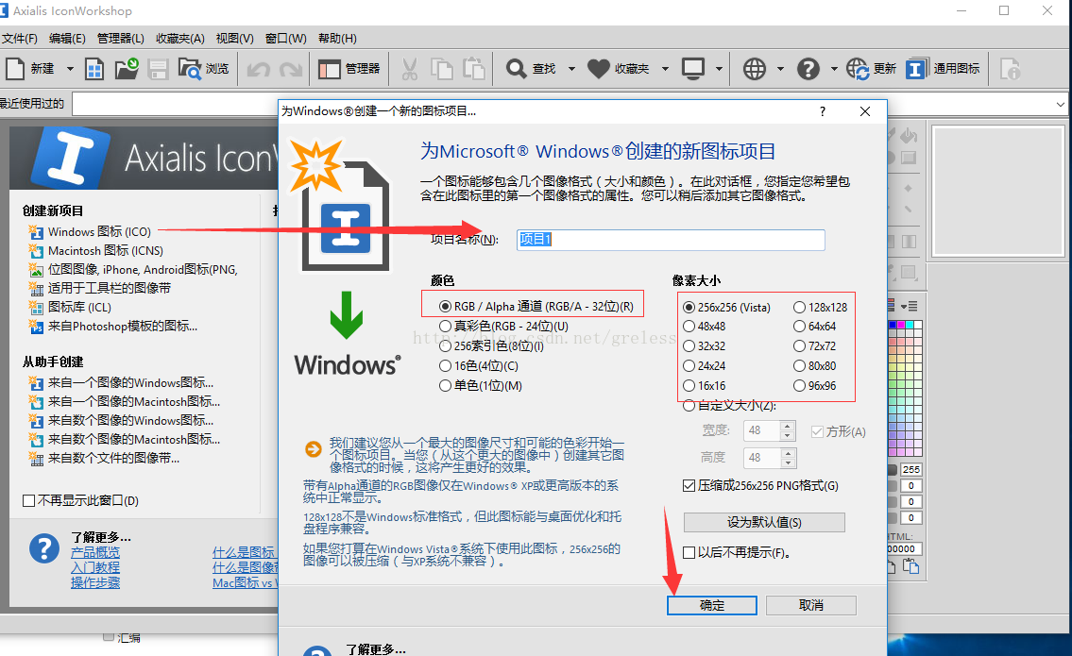The image size is (1072, 656).
Task: Open the How-to steps (操作步骤) link
Action: (x=95, y=582)
